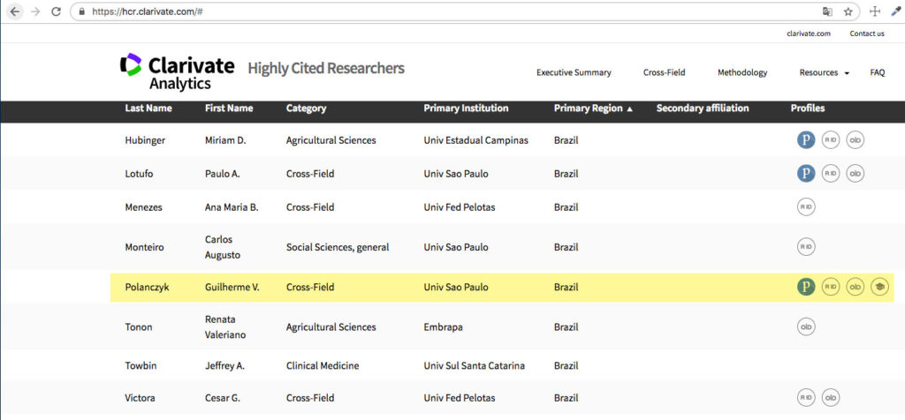The width and height of the screenshot is (905, 420).
Task: Sort by the Category column header
Action: [306, 109]
